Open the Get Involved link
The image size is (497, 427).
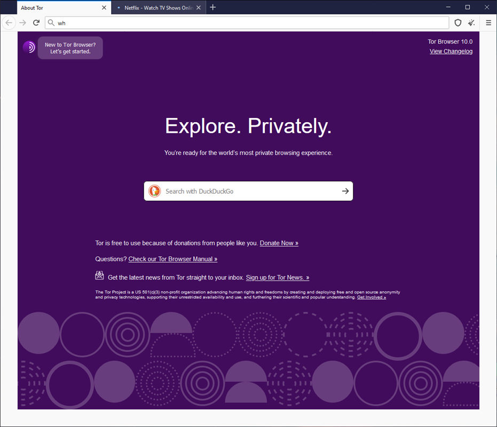point(372,297)
